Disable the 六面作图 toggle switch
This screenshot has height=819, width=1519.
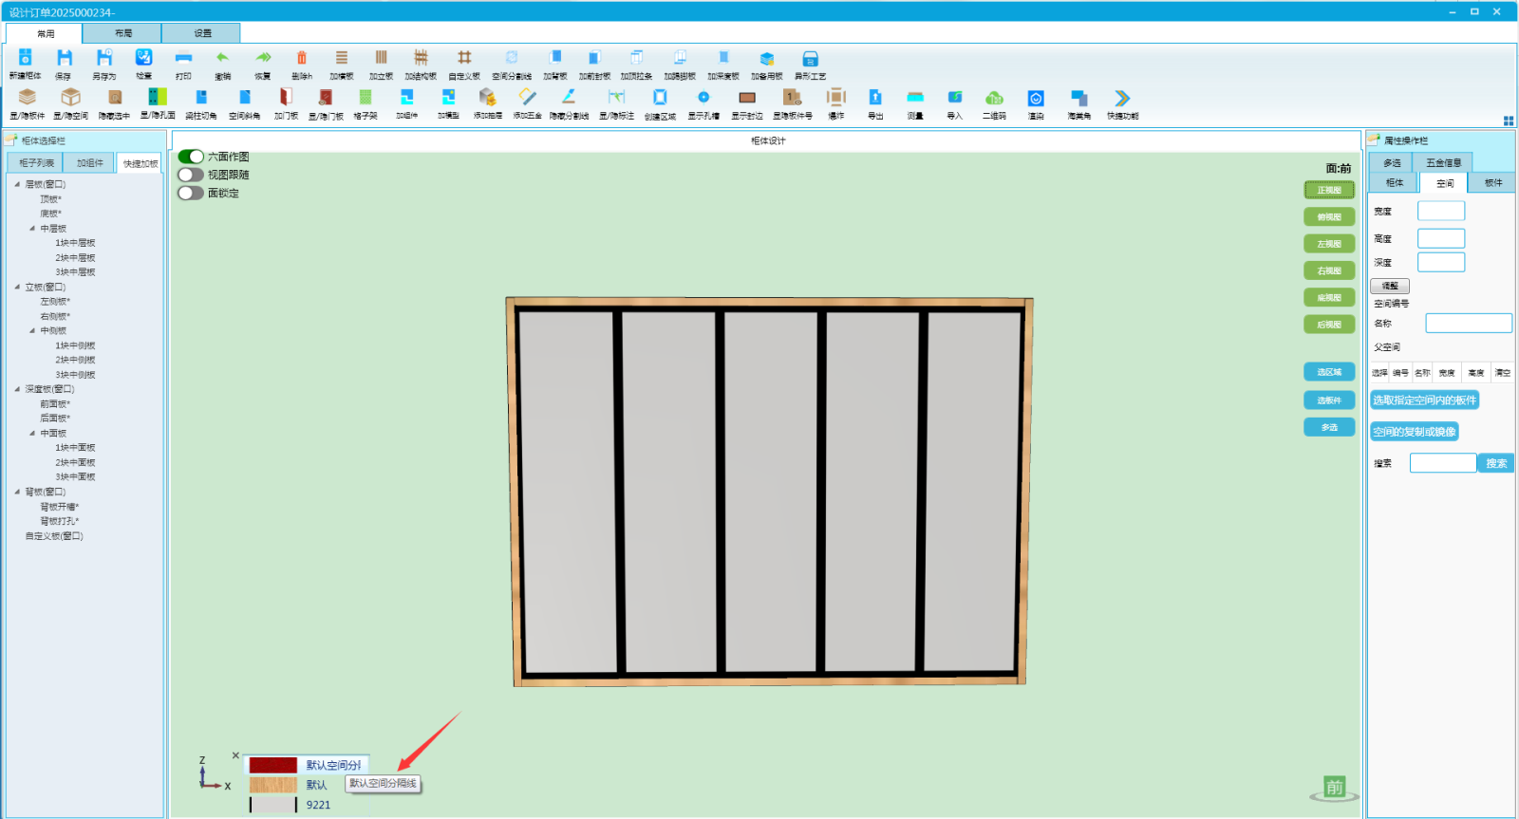pos(191,157)
